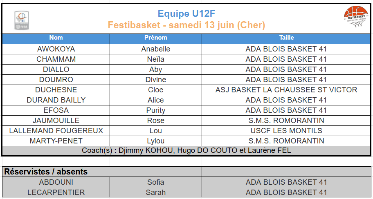Click the Equipe U12F title
Viewport: 373px width, 199px height.
(x=186, y=14)
